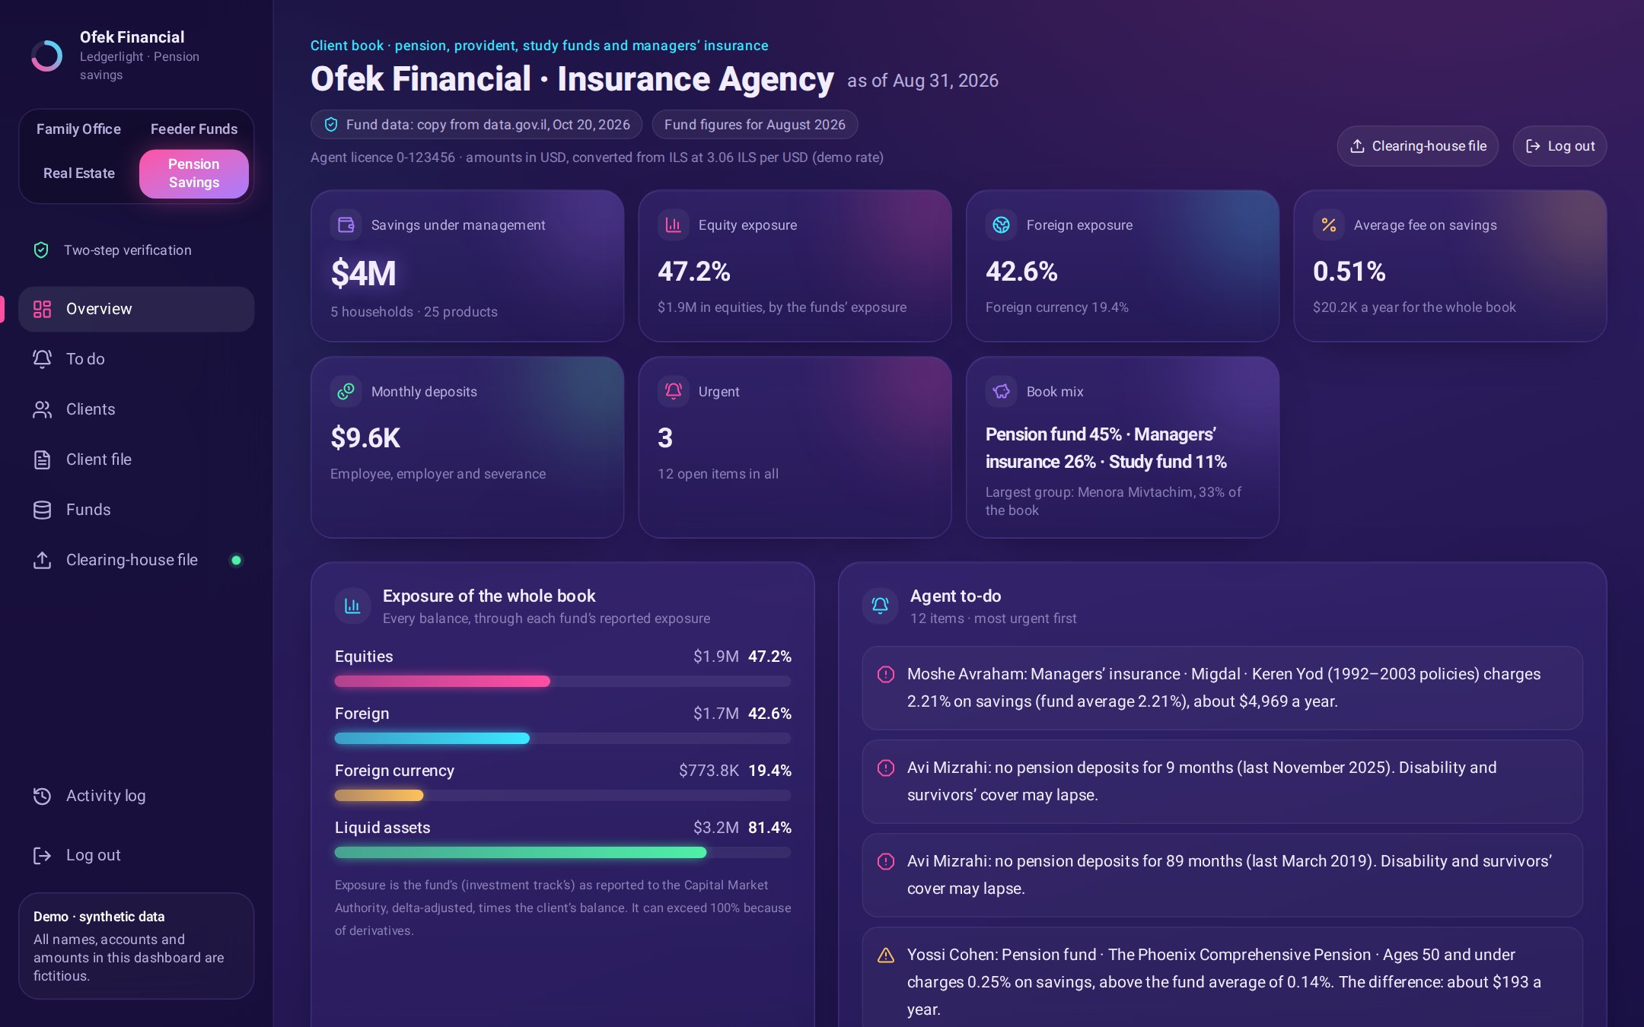Click the coins icon on Monthly deposits card
This screenshot has height=1027, width=1644.
pyautogui.click(x=346, y=391)
